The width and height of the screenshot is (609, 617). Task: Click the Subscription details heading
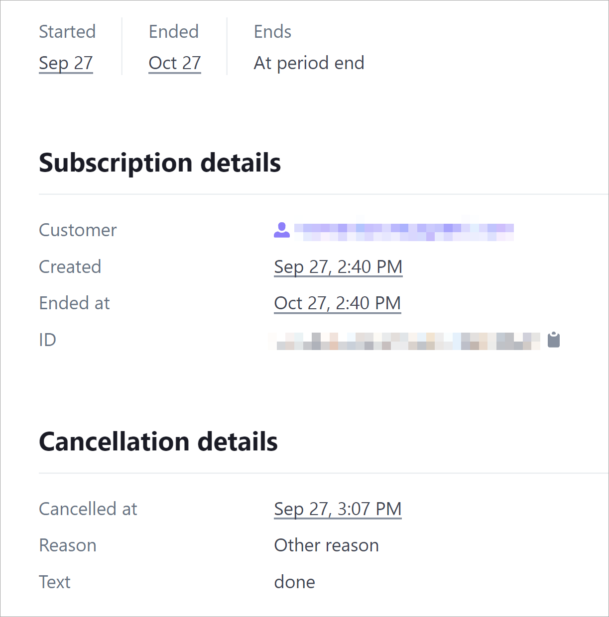(160, 163)
